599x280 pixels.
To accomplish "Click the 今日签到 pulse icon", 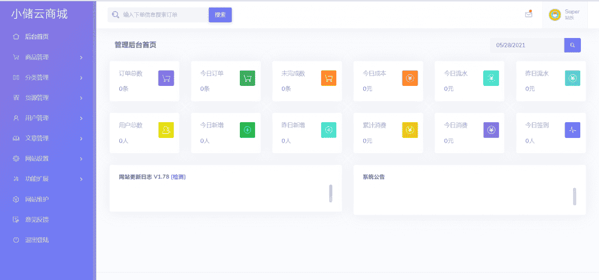I will (x=572, y=130).
